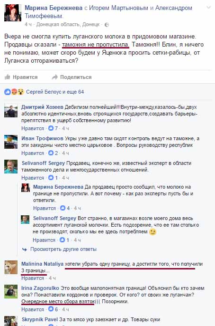
Task: Open the tagged profile Игорем Мартыновым
Action: (x=118, y=8)
